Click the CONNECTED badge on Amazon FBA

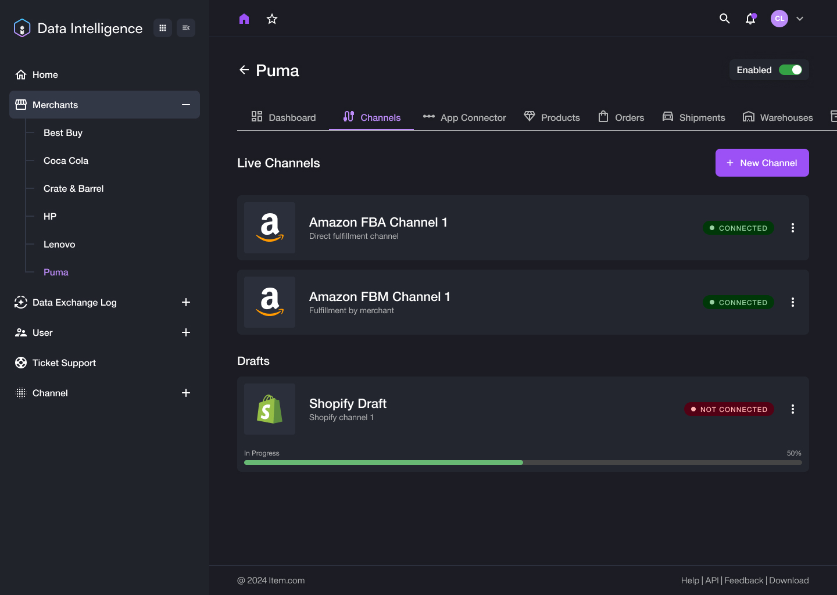[738, 228]
